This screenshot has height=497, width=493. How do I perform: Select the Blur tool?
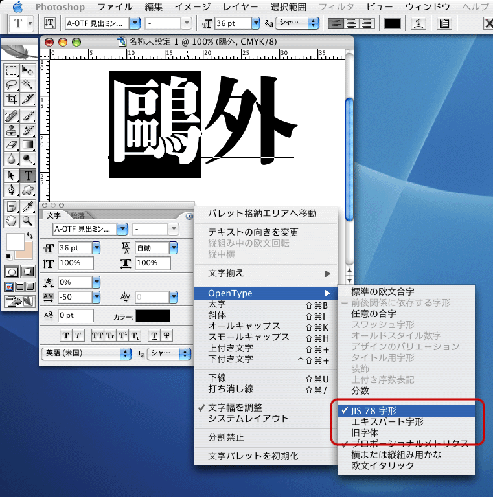coord(12,159)
